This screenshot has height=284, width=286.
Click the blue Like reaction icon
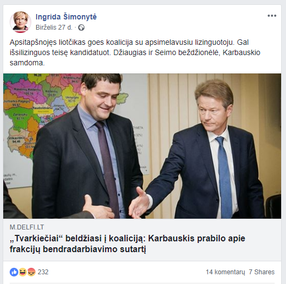point(14,272)
